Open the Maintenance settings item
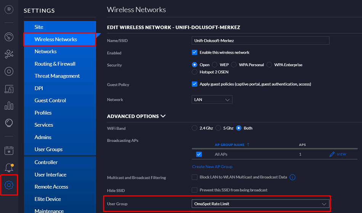362x213 pixels. (60, 210)
